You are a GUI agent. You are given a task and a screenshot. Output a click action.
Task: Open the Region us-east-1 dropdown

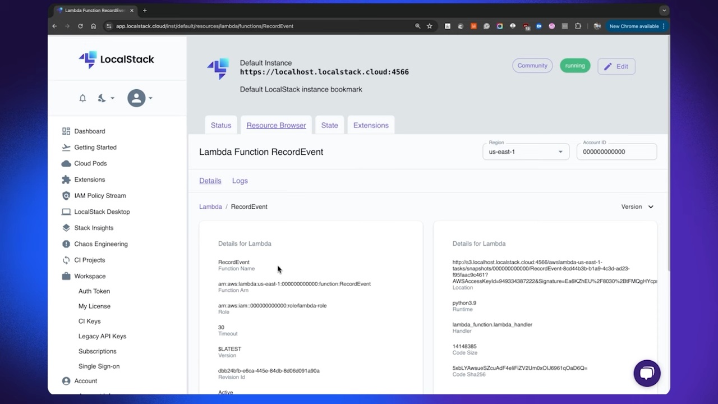(x=526, y=151)
